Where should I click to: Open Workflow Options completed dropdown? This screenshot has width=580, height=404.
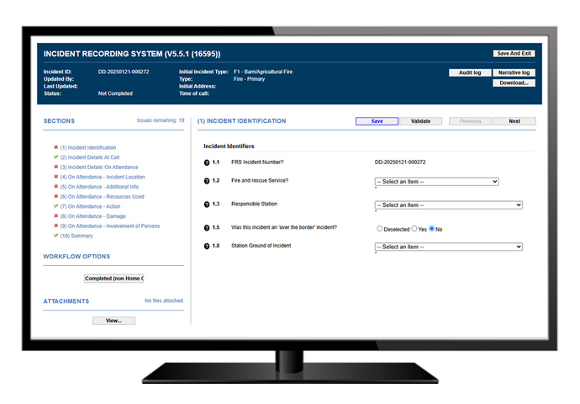coord(113,278)
